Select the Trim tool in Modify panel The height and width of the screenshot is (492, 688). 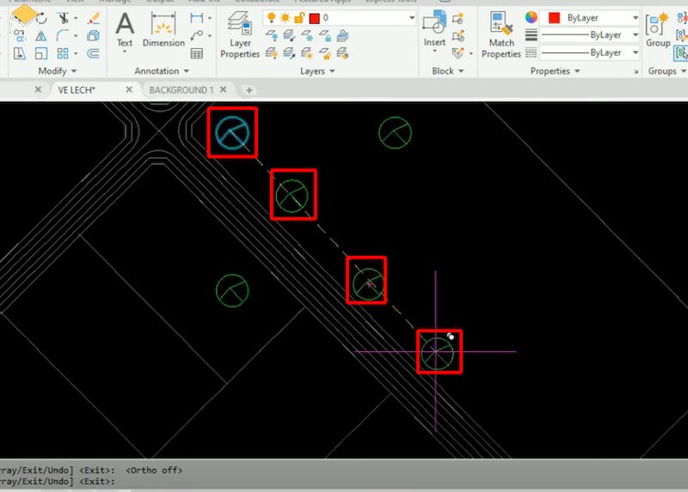pyautogui.click(x=63, y=18)
